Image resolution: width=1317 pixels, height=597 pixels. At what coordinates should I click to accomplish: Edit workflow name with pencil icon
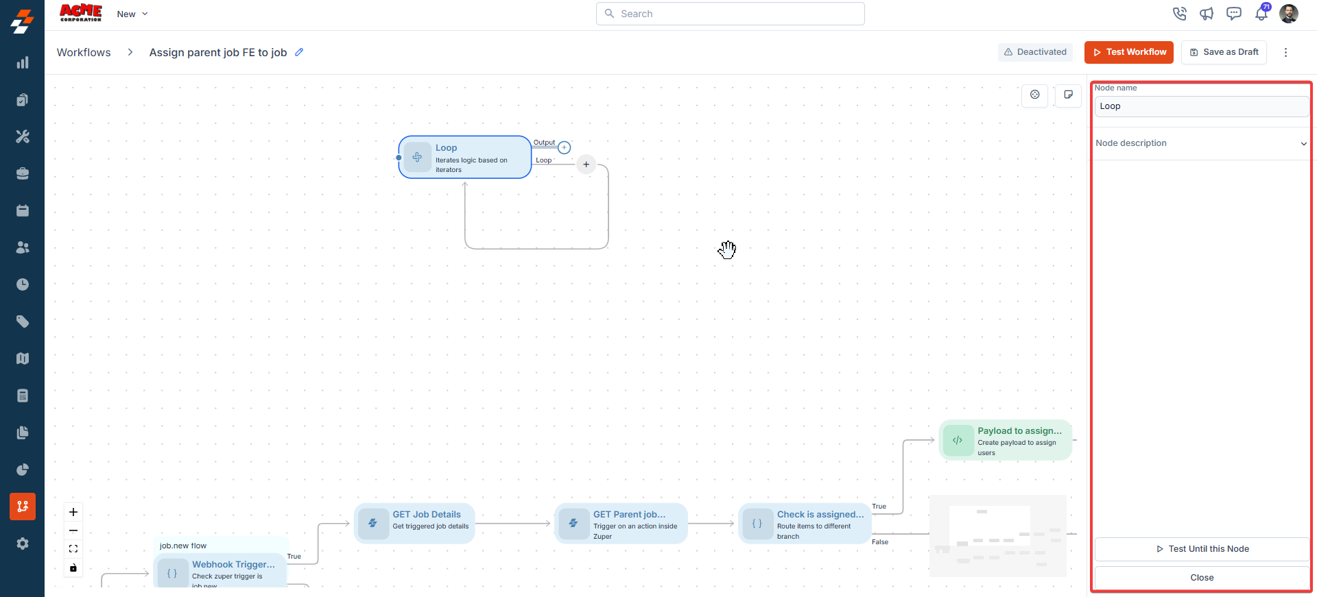tap(299, 52)
